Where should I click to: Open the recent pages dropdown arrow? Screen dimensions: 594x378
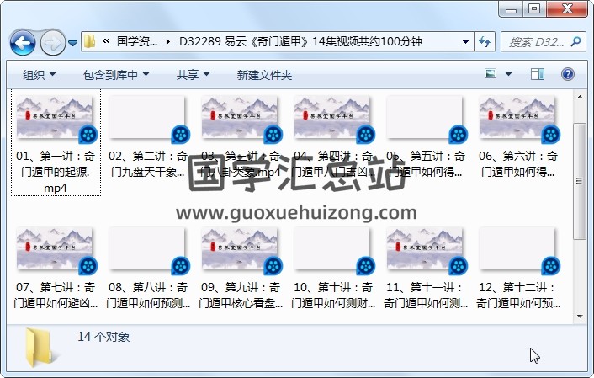(x=72, y=43)
